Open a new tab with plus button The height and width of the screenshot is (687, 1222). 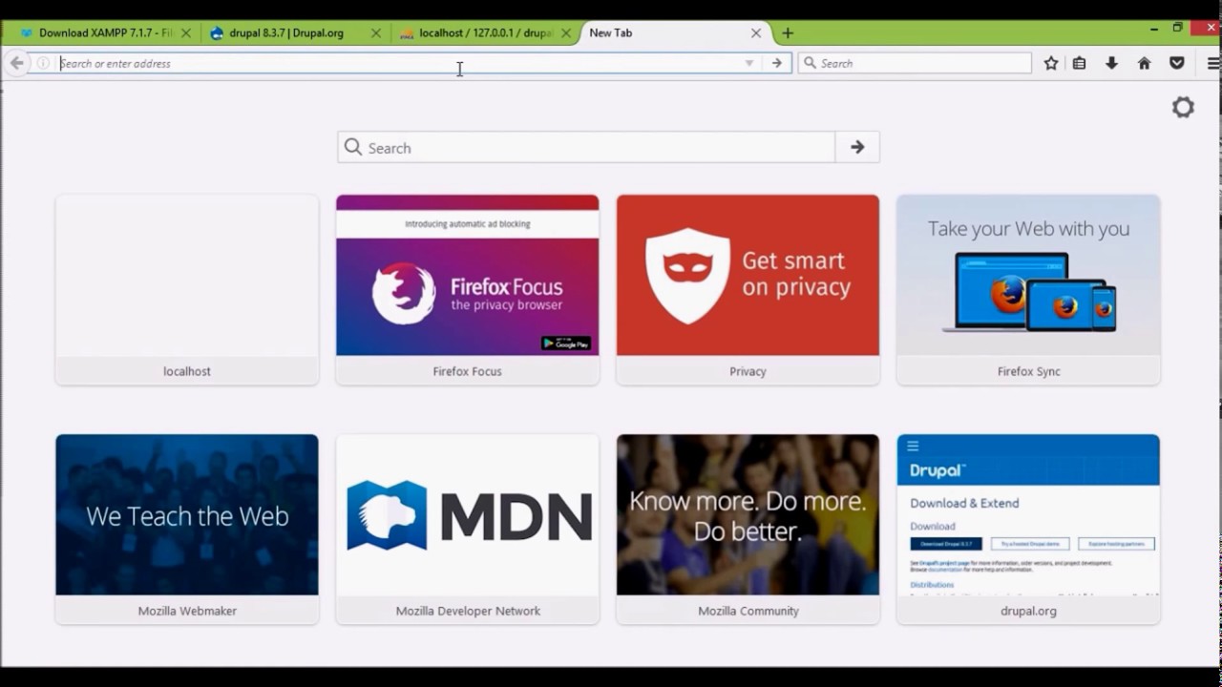788,32
